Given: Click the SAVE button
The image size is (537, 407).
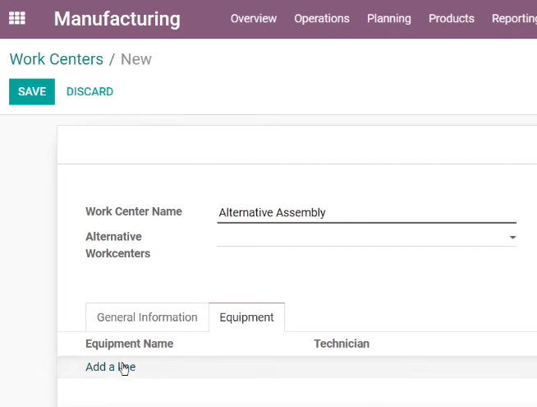Looking at the screenshot, I should [32, 91].
